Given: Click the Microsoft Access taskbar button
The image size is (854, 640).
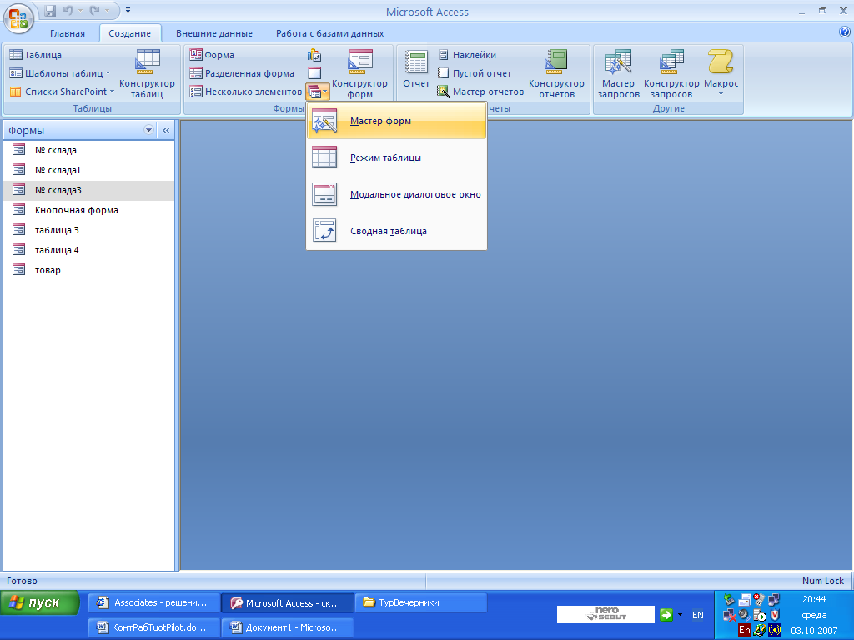Looking at the screenshot, I should 288,603.
